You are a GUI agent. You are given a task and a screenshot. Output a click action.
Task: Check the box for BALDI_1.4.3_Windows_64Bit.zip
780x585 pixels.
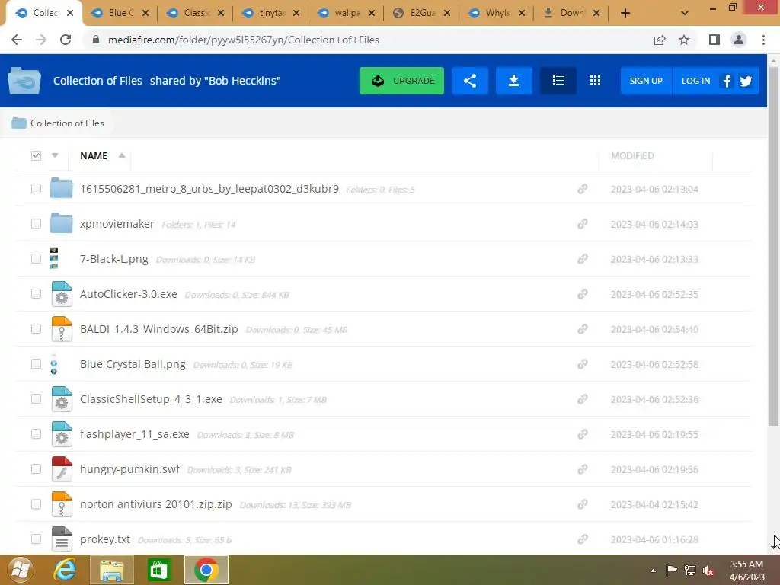click(x=36, y=329)
